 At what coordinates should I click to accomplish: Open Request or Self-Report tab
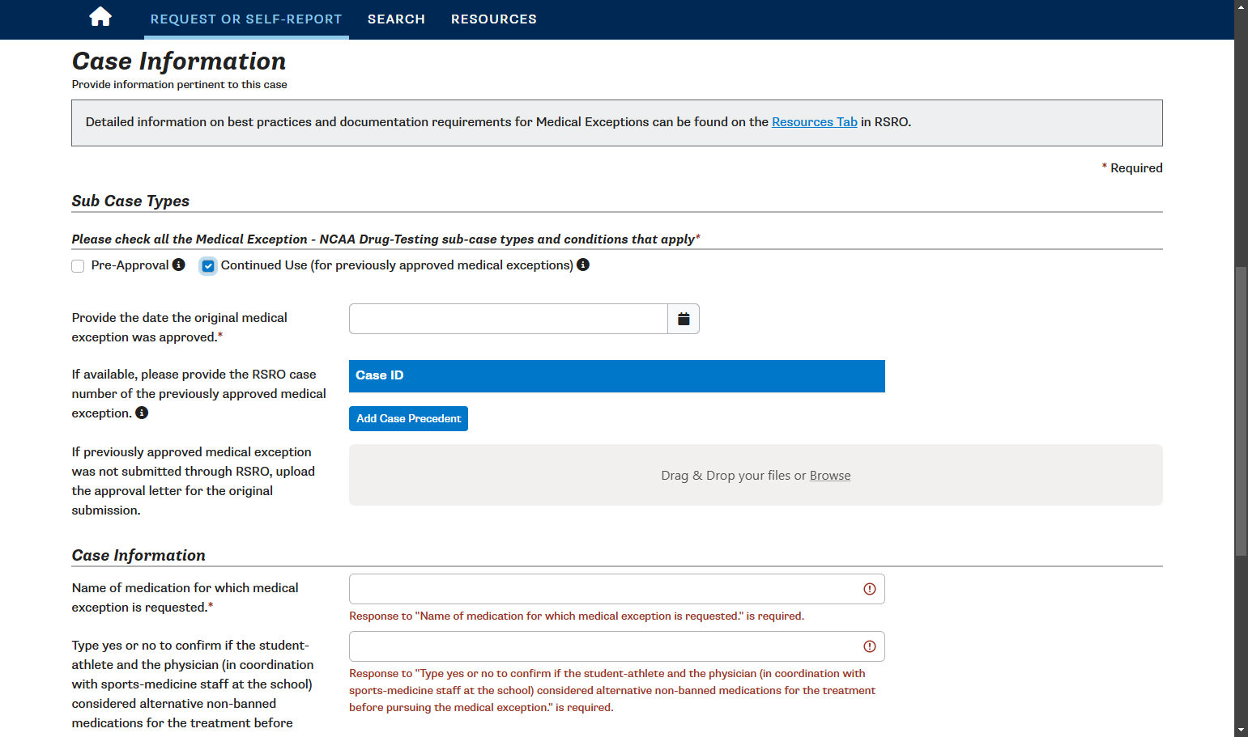coord(246,19)
